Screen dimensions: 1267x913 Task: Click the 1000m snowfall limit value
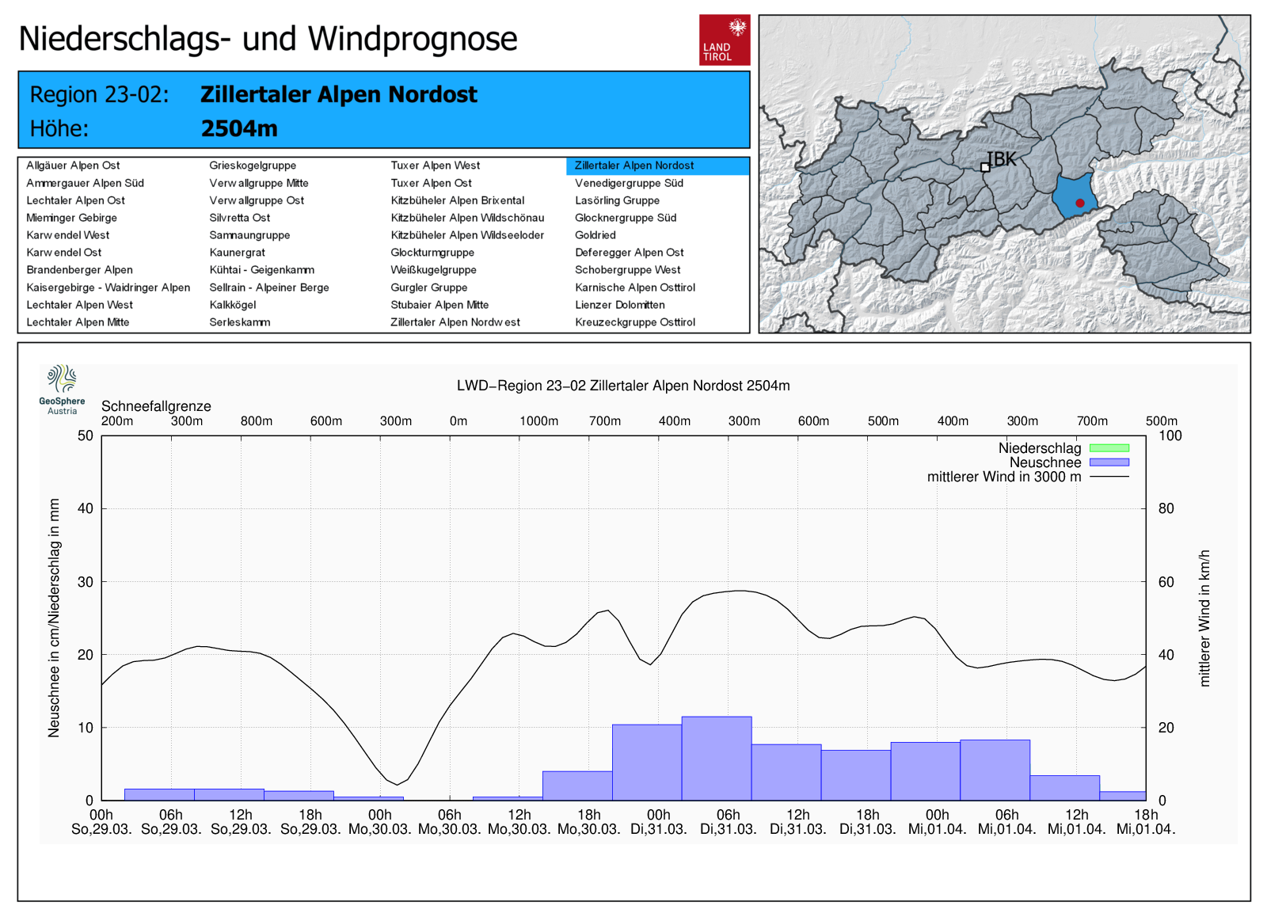coord(539,421)
